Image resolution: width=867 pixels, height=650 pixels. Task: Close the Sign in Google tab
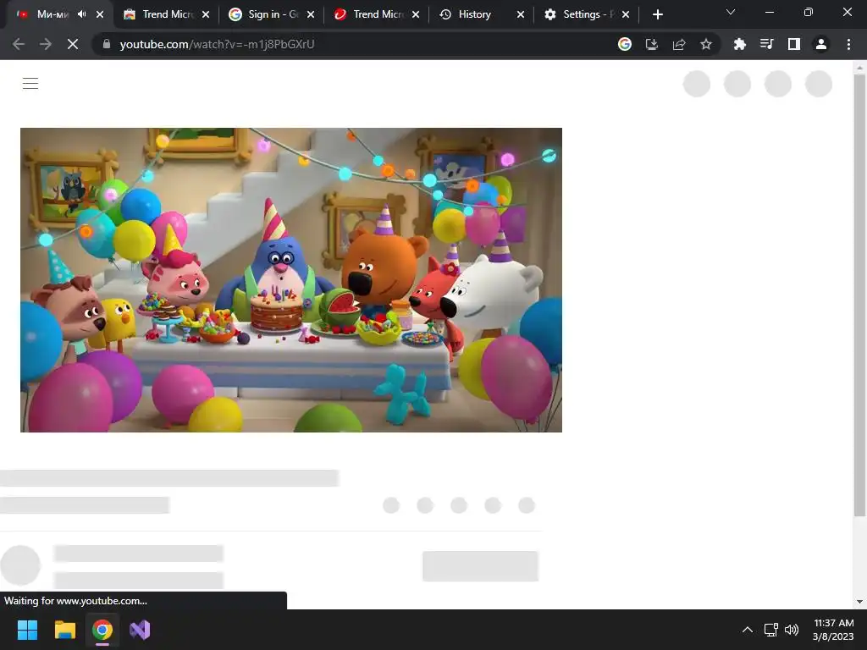coord(311,14)
